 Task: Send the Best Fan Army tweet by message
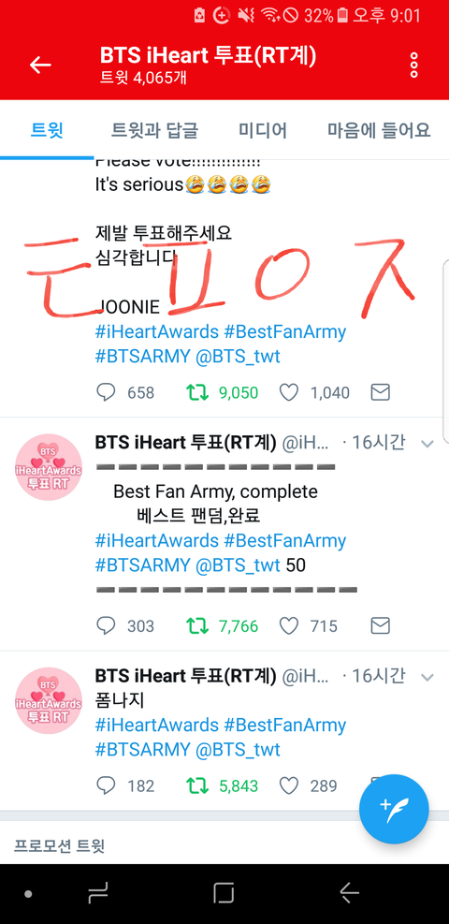pyautogui.click(x=381, y=625)
